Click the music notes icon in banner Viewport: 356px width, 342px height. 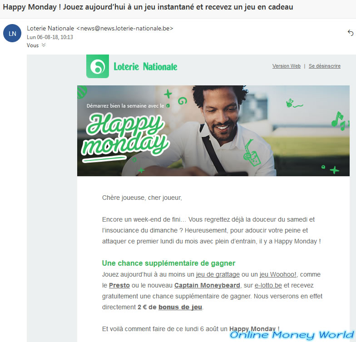click(x=339, y=121)
